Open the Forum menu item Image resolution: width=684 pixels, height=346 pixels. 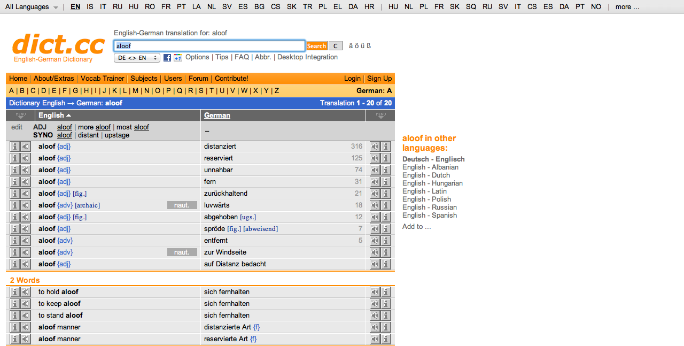198,79
